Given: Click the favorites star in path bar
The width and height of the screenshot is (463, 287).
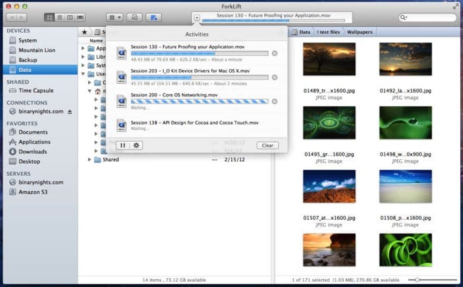Looking at the screenshot, I should 84,32.
